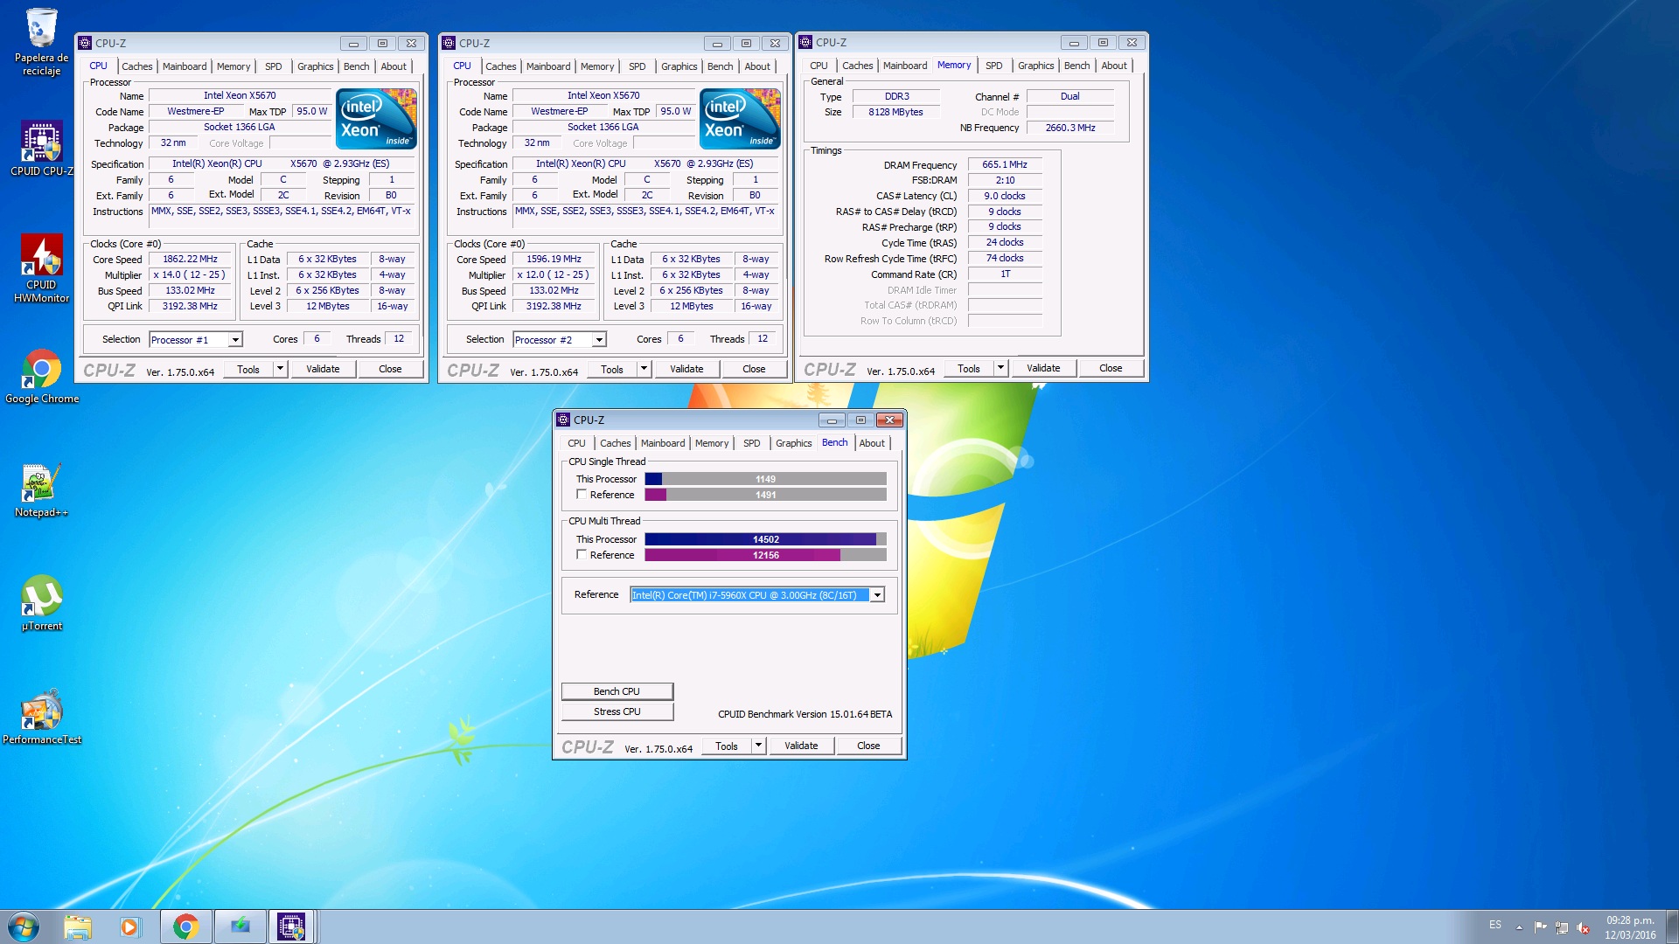Open the media player taskbar icon

pos(129,927)
